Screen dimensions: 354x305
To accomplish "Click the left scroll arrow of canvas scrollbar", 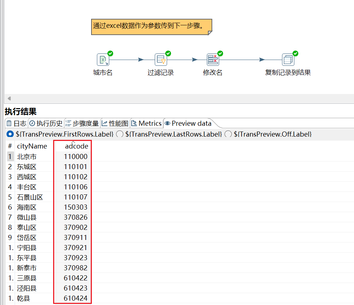I will (x=9, y=98).
